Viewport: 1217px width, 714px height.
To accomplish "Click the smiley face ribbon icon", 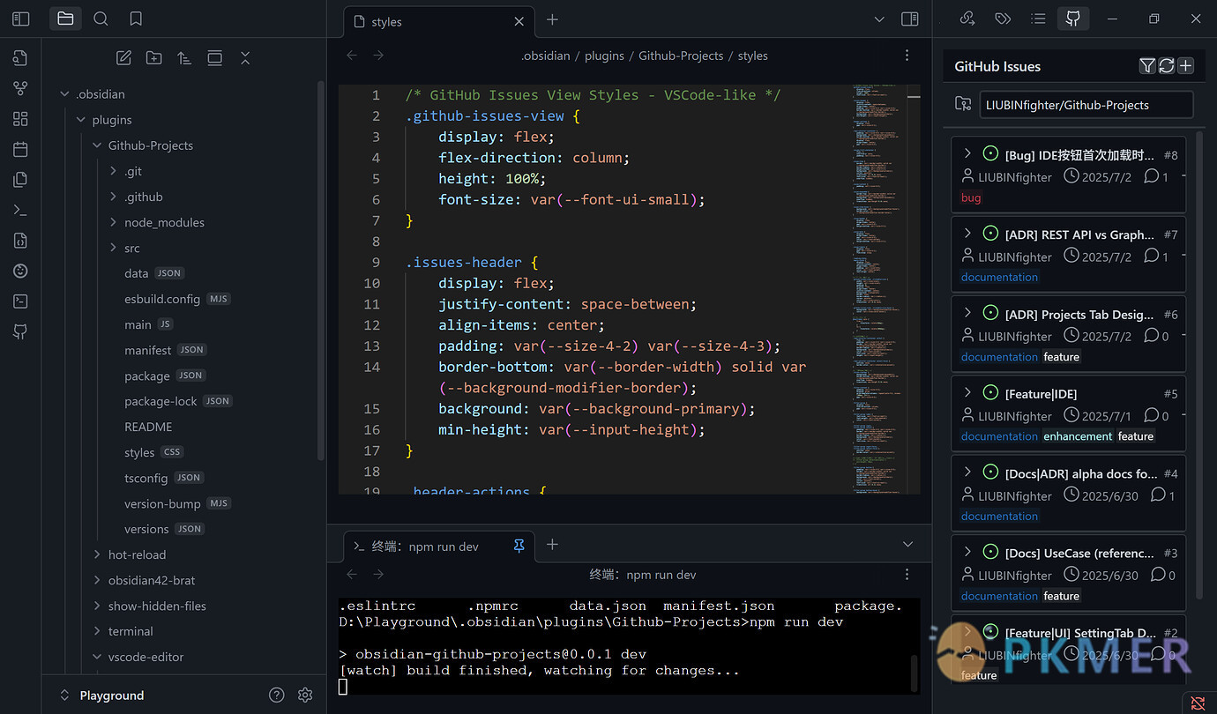I will [20, 271].
